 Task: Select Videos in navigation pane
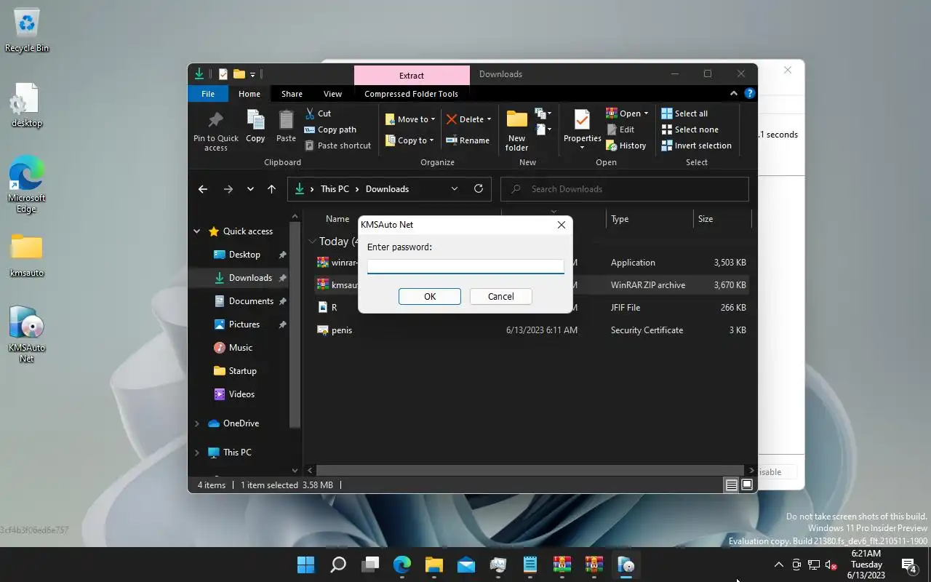click(x=241, y=394)
